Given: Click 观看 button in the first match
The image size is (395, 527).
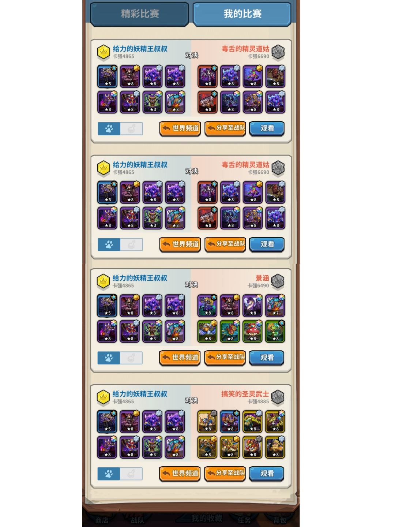Looking at the screenshot, I should [267, 128].
